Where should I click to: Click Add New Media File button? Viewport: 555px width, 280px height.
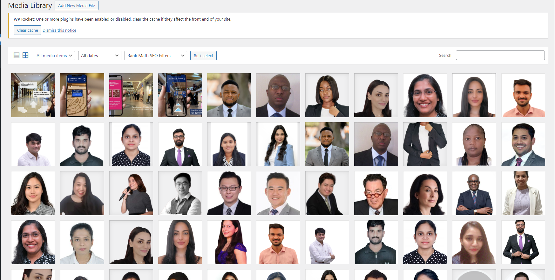[77, 5]
